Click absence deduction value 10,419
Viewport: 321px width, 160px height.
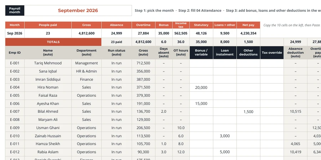[x=295, y=152]
